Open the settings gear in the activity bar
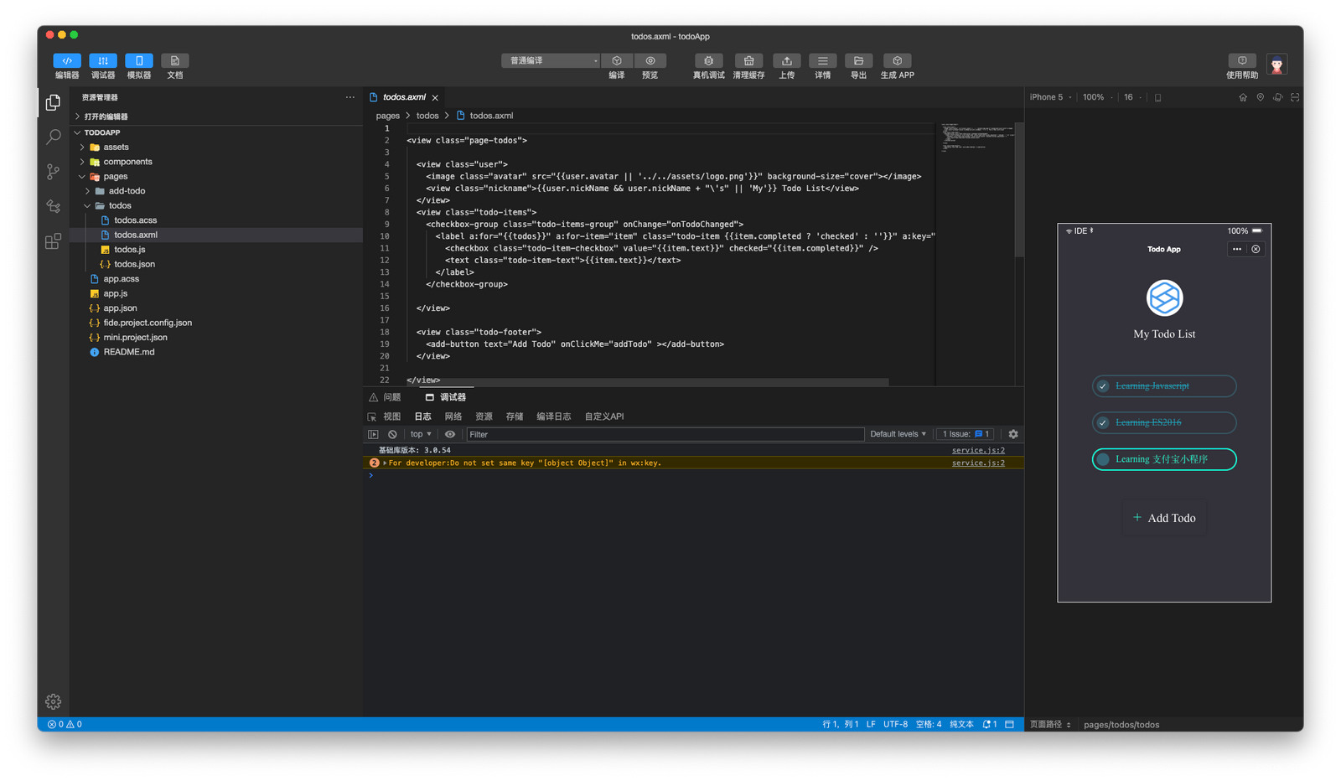 pos(53,701)
